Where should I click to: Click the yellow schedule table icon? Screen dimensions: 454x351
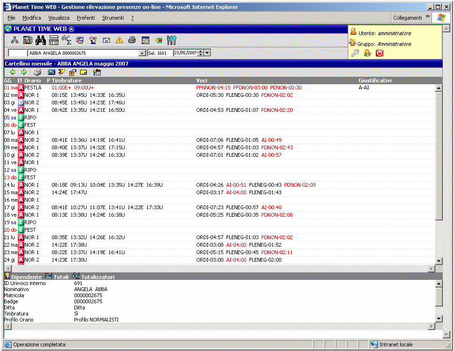[x=53, y=40]
